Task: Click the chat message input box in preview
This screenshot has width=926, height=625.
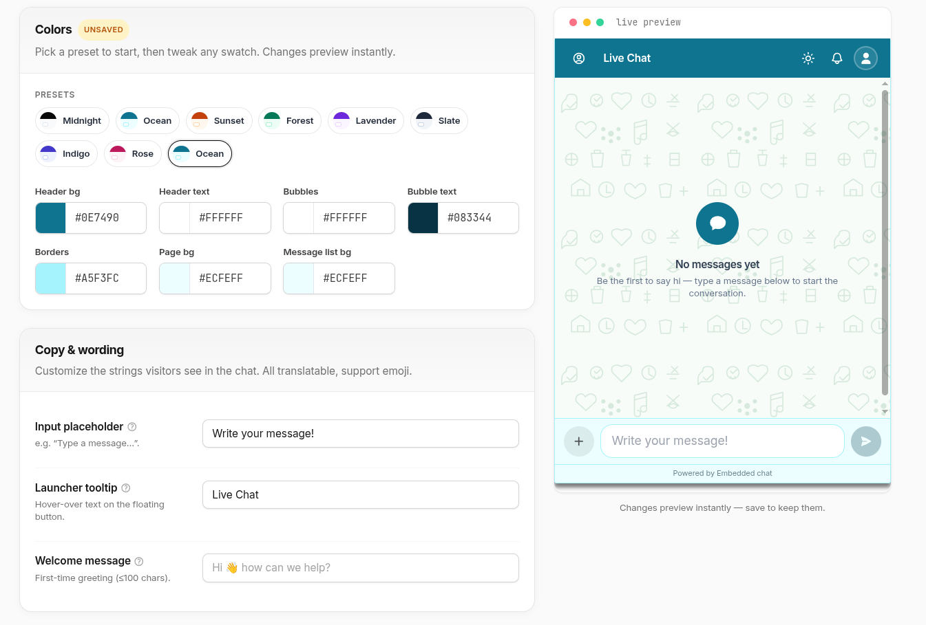Action: 722,441
